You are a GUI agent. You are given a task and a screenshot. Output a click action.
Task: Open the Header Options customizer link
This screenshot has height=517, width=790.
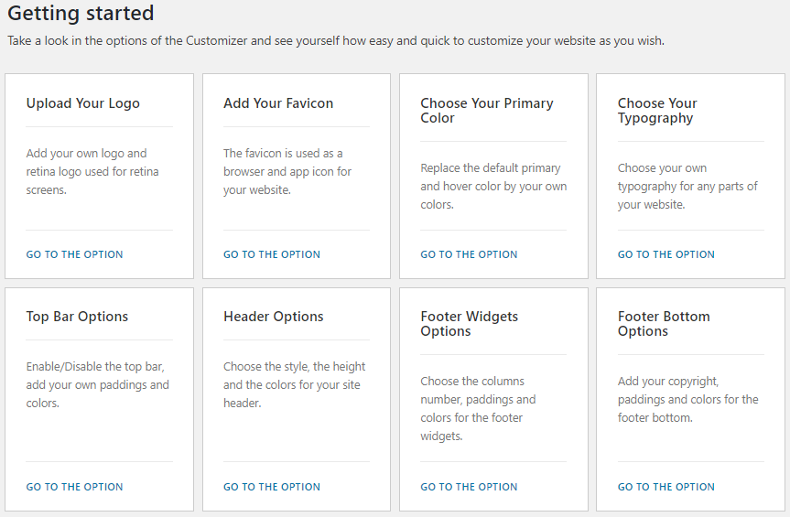(x=272, y=487)
